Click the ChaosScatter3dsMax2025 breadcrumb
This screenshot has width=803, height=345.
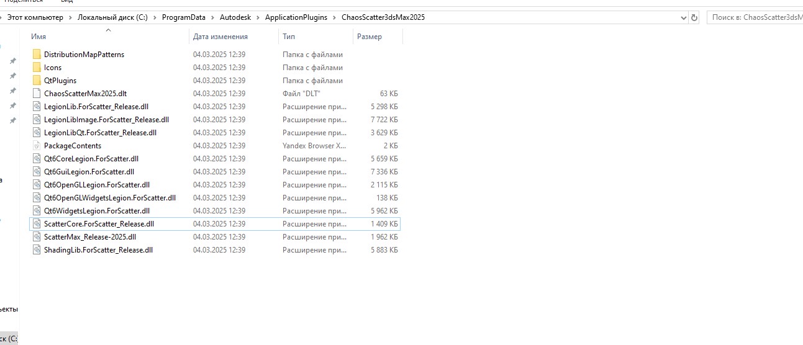tap(383, 17)
